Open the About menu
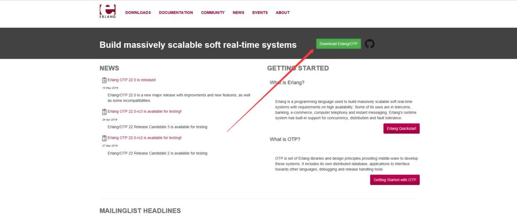Image resolution: width=517 pixels, height=217 pixels. point(283,12)
